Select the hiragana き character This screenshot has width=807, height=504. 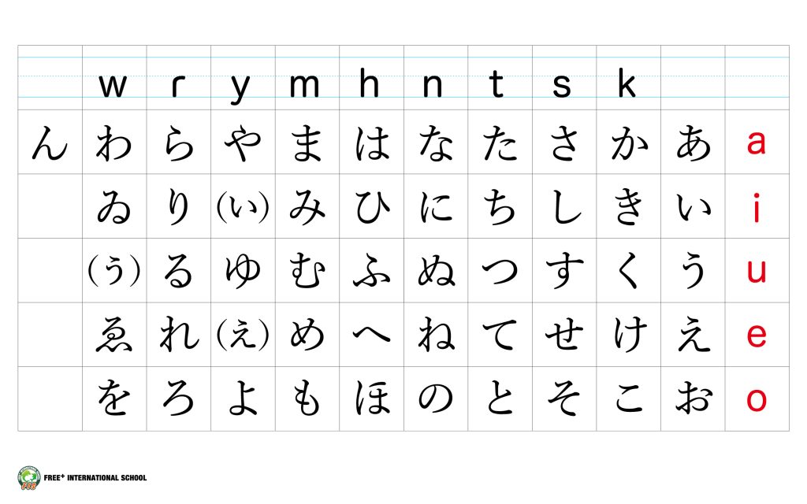pyautogui.click(x=628, y=208)
